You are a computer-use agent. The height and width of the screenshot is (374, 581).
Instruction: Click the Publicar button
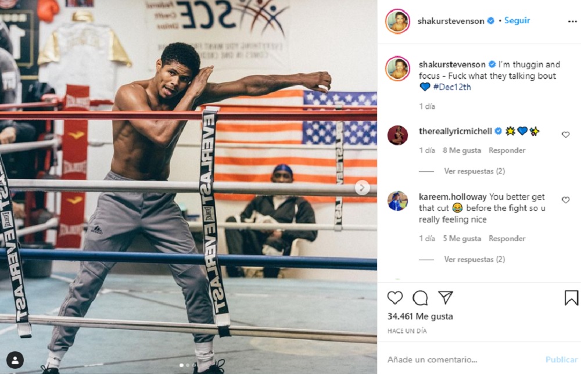[x=561, y=359]
